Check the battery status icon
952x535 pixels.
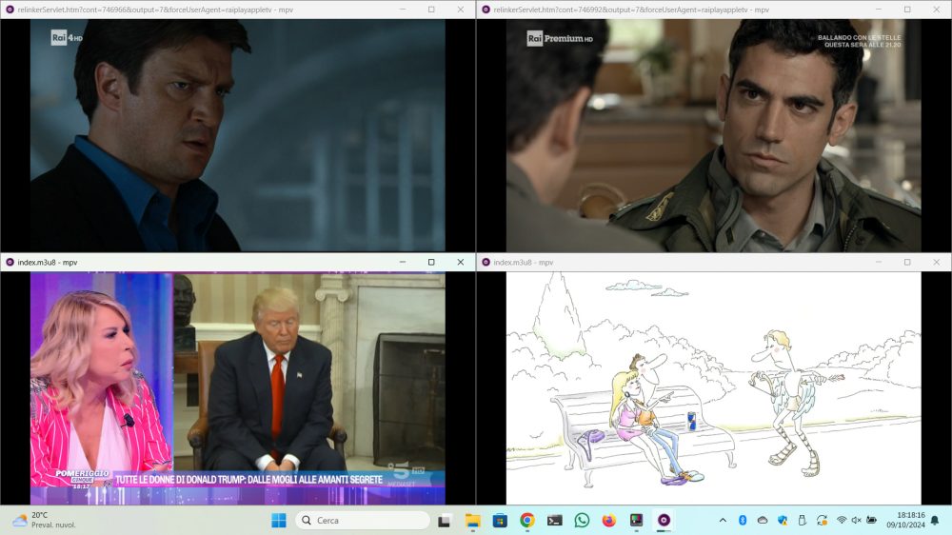pos(871,521)
